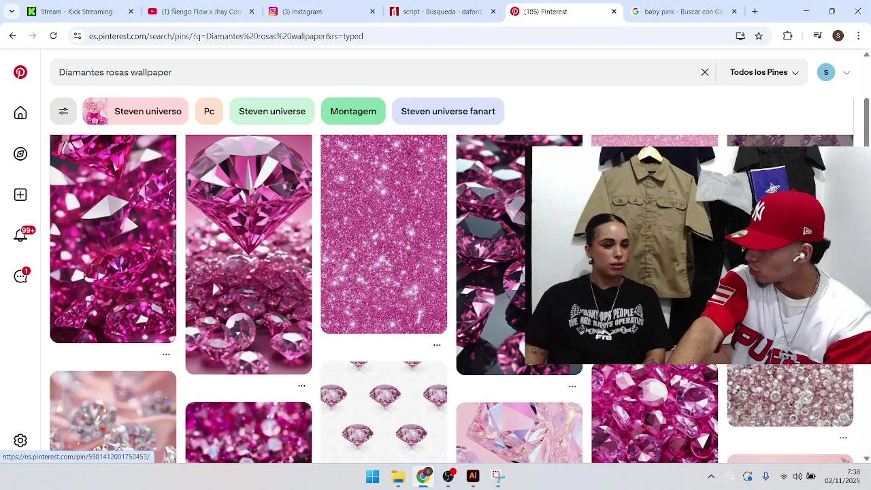Select the Montagem suggestion chip

point(353,111)
